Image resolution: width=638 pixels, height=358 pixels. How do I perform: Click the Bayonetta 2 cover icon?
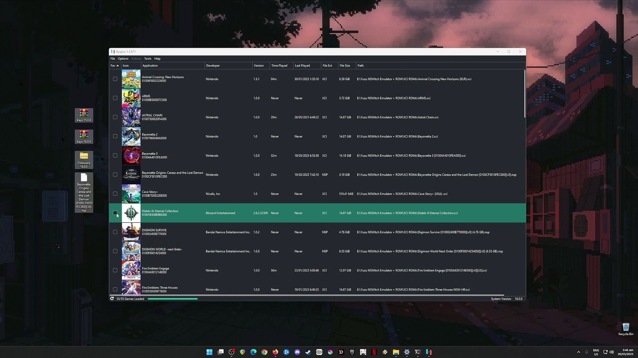click(131, 136)
